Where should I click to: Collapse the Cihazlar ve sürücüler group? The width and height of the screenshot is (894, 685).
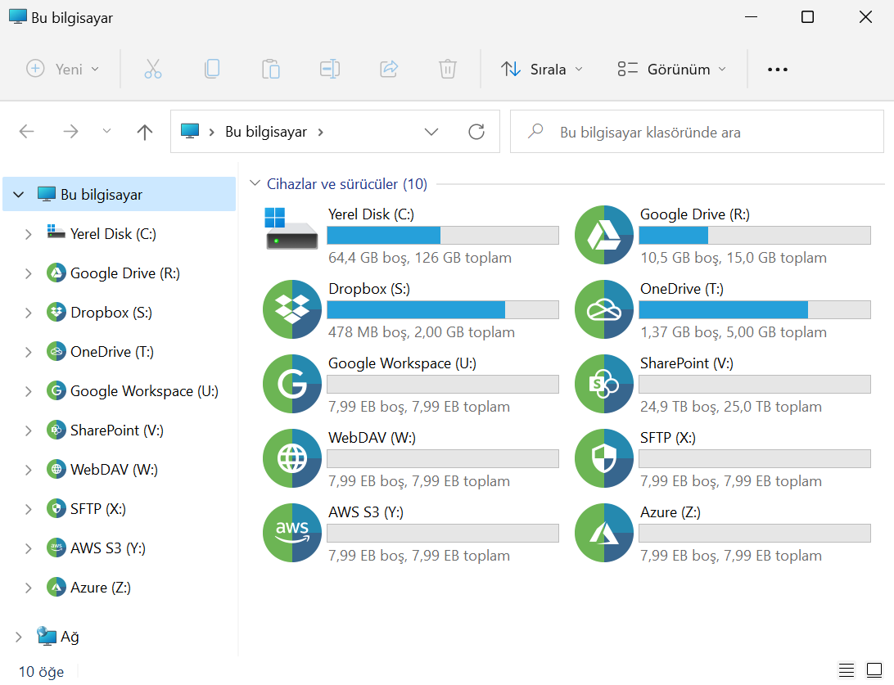pyautogui.click(x=255, y=183)
